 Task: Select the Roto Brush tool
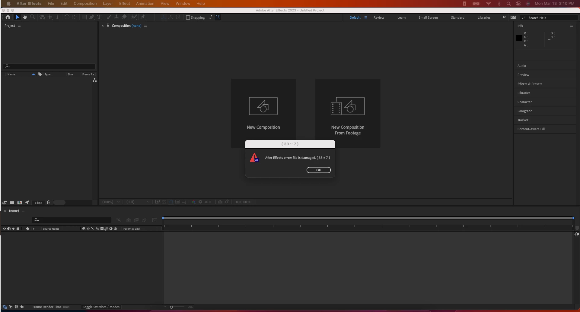(134, 17)
